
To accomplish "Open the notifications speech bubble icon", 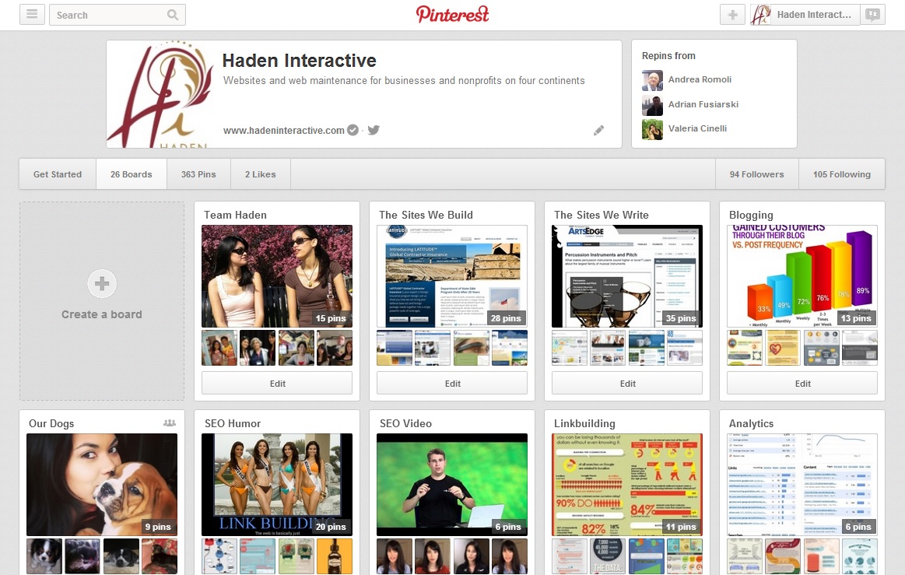I will click(x=872, y=15).
